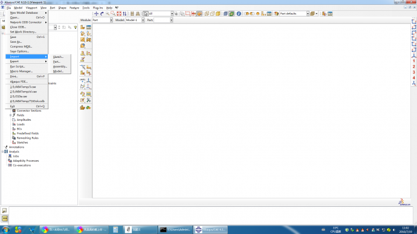
Task: Open the Tools menu
Action: point(86,8)
